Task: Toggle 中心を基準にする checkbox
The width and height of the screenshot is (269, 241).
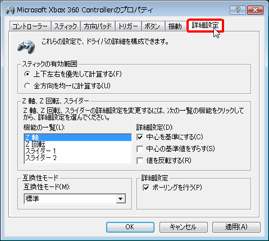Action: pyautogui.click(x=140, y=137)
